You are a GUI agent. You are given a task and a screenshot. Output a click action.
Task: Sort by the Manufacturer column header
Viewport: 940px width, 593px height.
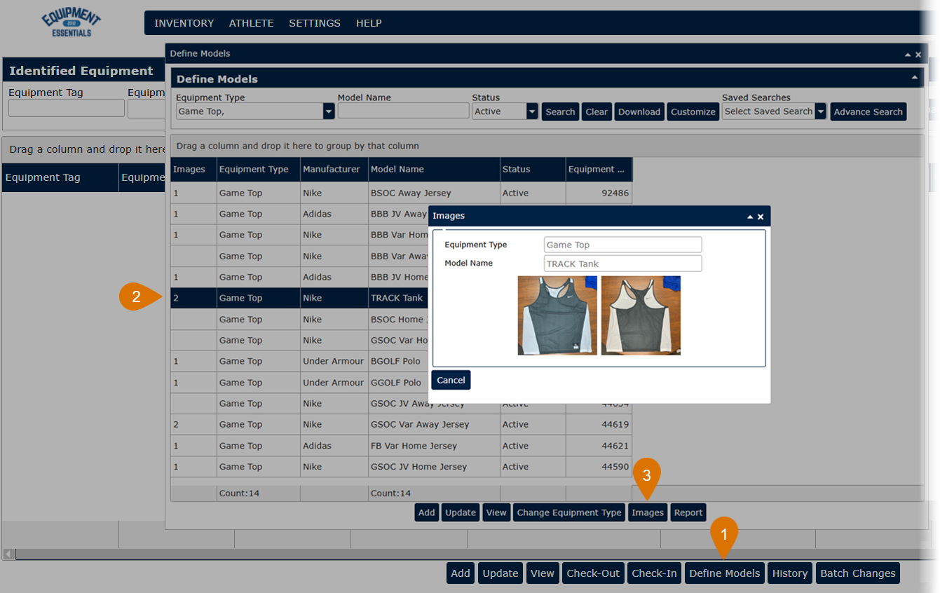[331, 169]
